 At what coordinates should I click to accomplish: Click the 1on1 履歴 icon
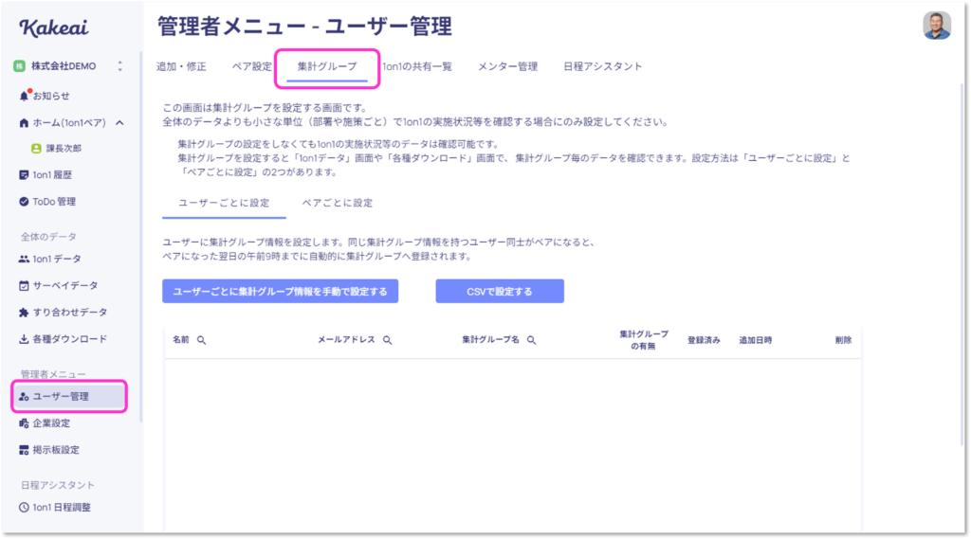(x=24, y=175)
